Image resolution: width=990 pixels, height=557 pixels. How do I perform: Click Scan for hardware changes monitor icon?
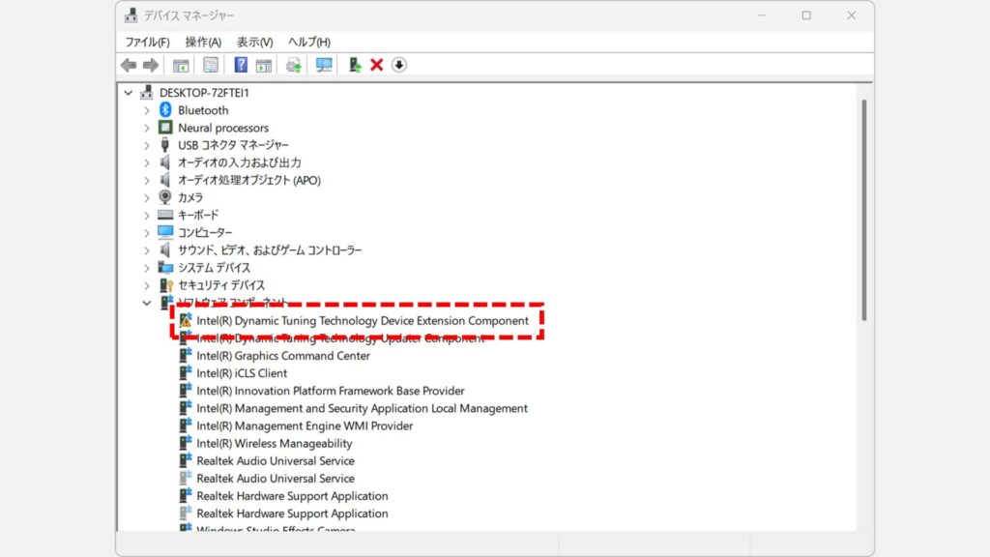click(324, 65)
